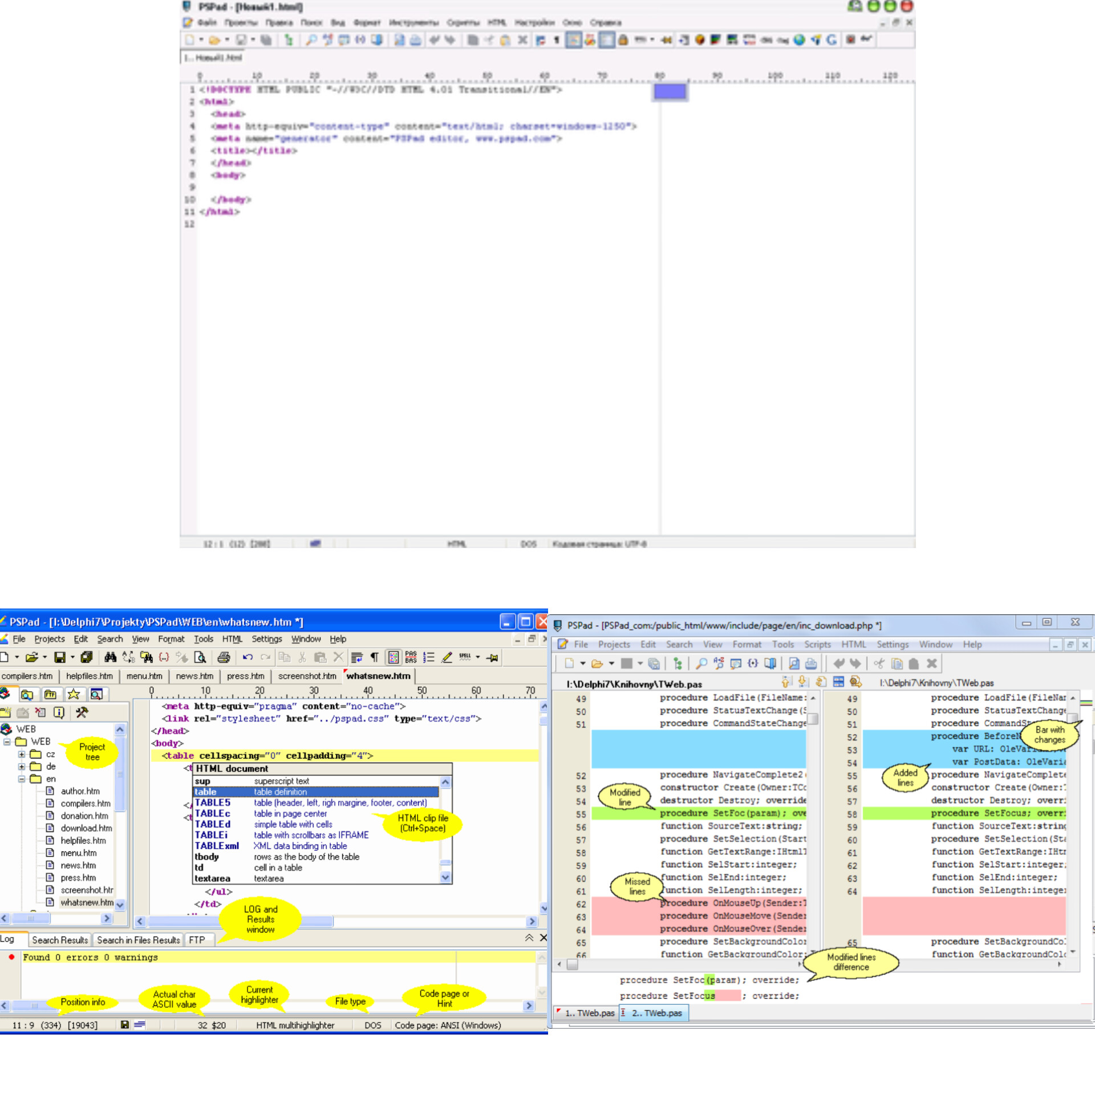Select TABLE5 entry in HTML clip list

[x=213, y=803]
